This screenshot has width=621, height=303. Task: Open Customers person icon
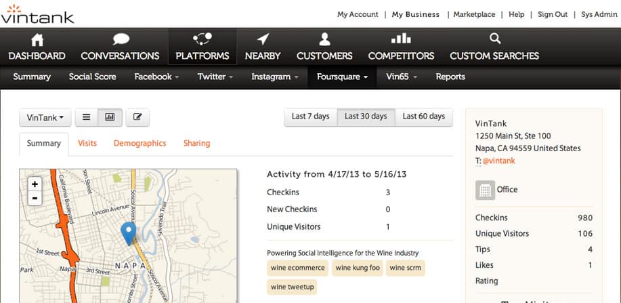click(324, 39)
